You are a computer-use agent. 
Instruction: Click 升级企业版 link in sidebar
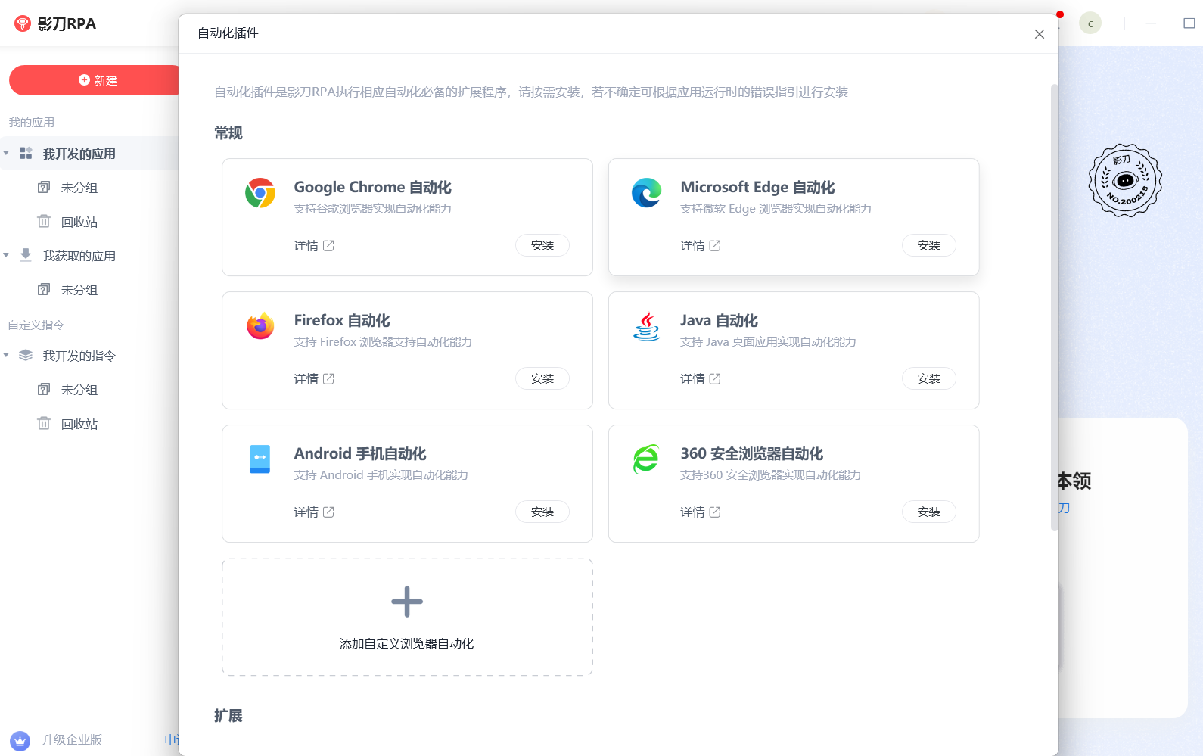[72, 740]
